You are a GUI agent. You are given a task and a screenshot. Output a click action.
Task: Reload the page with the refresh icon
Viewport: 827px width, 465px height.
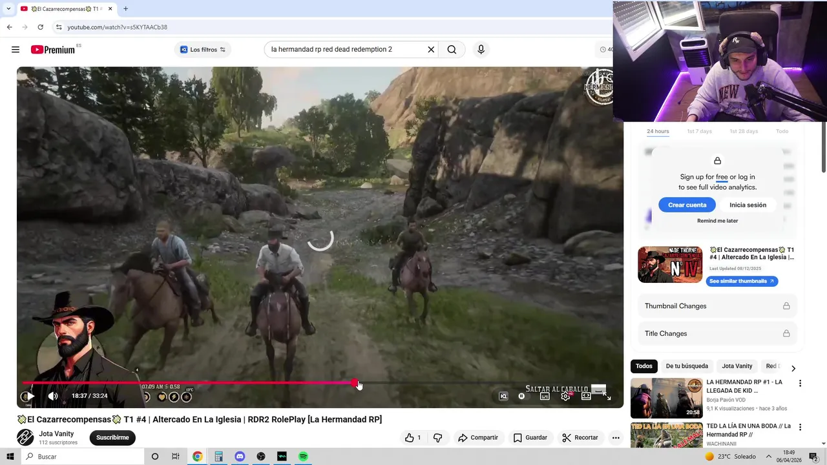40,27
